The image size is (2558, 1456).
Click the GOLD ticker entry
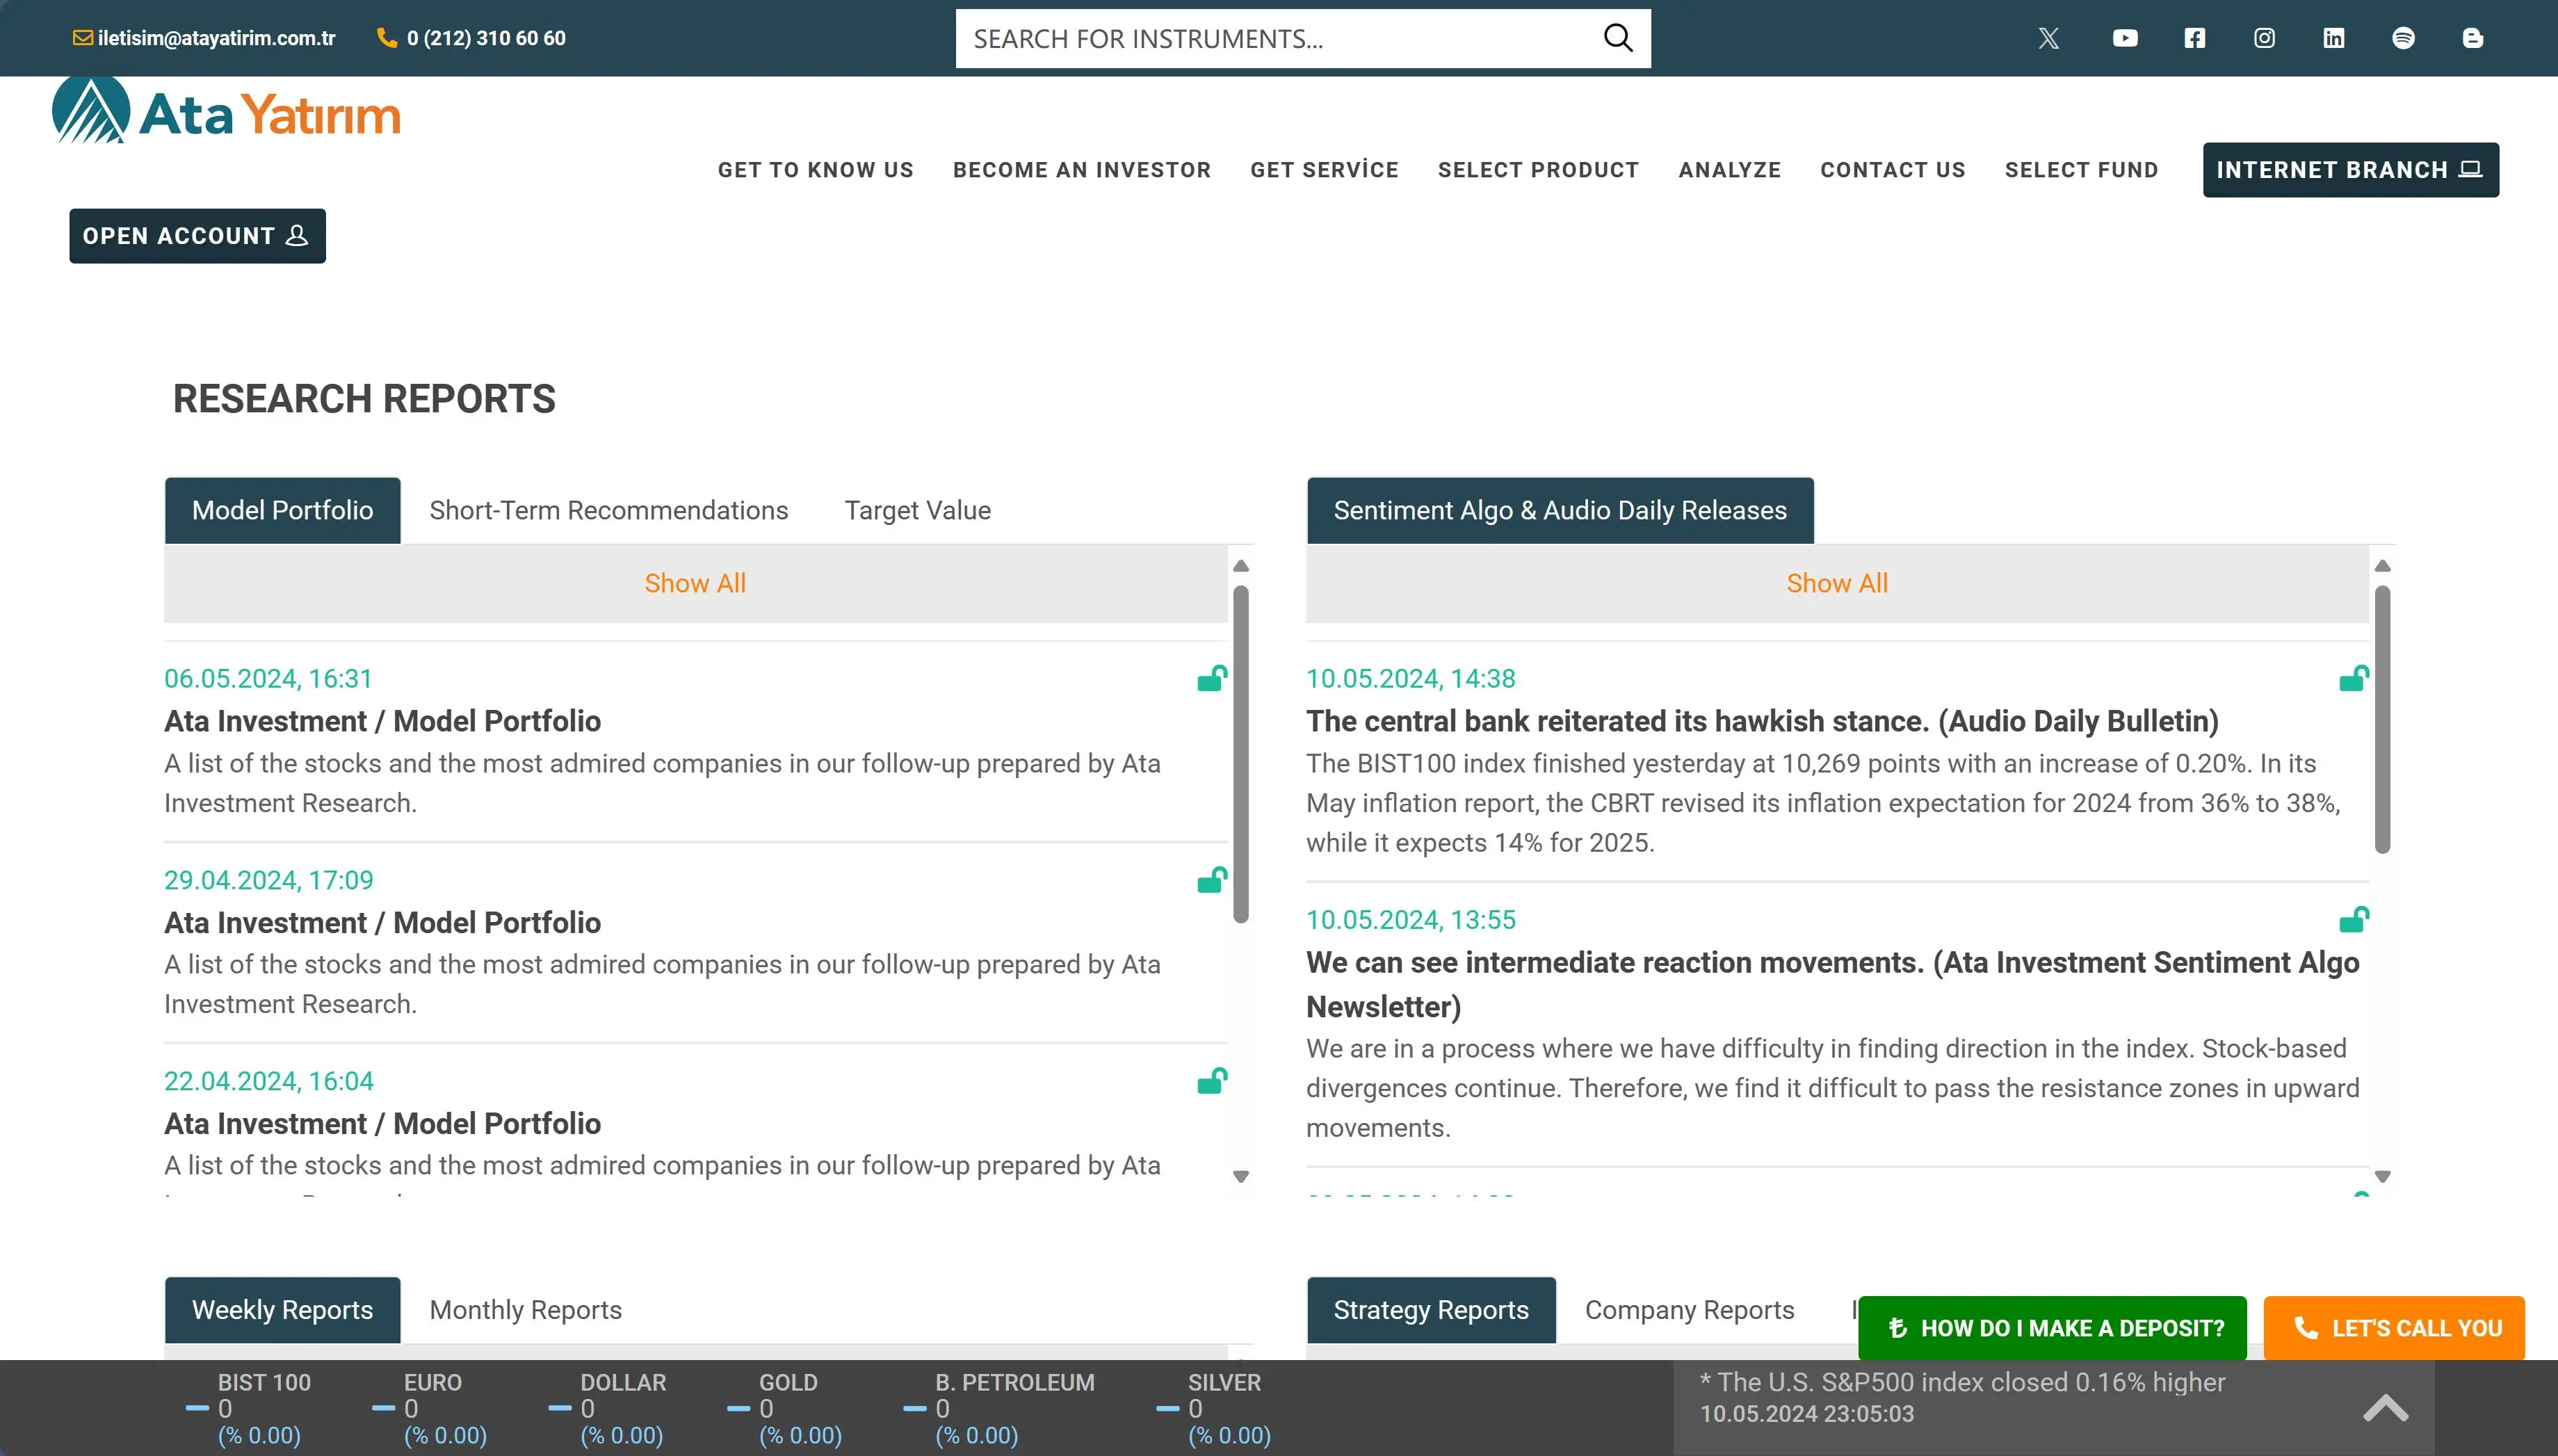(x=785, y=1408)
